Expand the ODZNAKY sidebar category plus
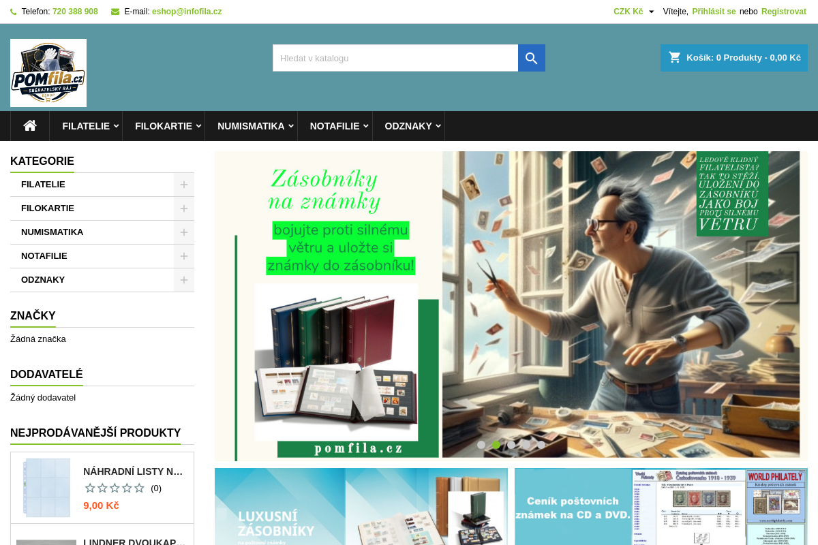This screenshot has width=818, height=545. point(184,280)
